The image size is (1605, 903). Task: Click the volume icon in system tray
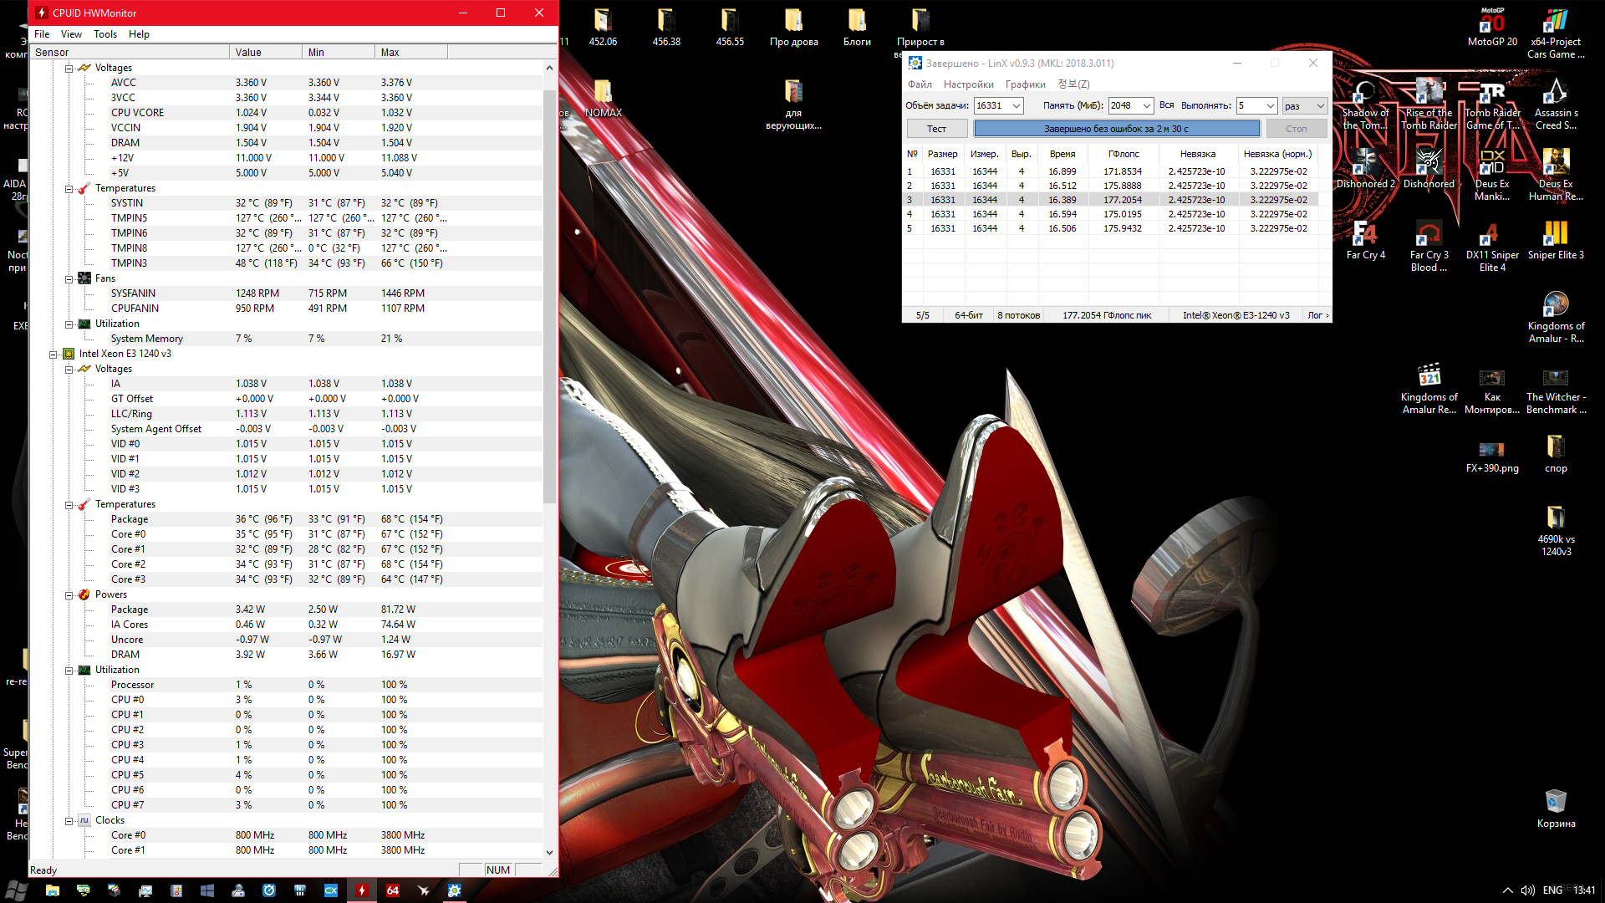(1528, 890)
